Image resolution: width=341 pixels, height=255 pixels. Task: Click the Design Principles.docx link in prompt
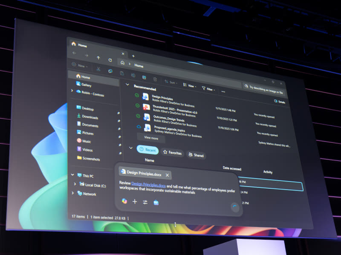click(148, 184)
